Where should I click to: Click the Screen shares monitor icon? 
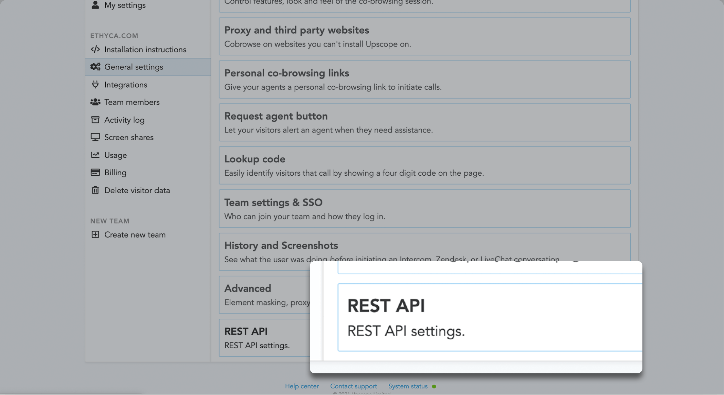[95, 137]
